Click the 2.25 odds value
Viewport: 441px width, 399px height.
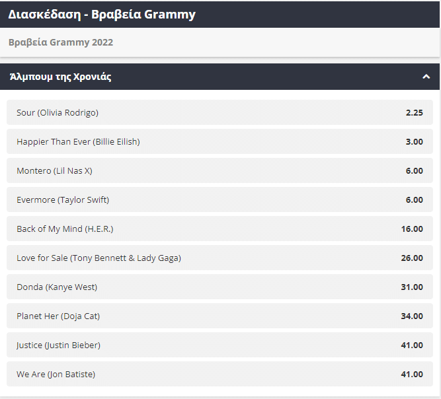coord(414,112)
